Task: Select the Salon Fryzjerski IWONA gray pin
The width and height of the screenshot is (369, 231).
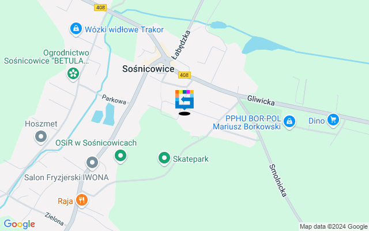Action: tap(92, 163)
